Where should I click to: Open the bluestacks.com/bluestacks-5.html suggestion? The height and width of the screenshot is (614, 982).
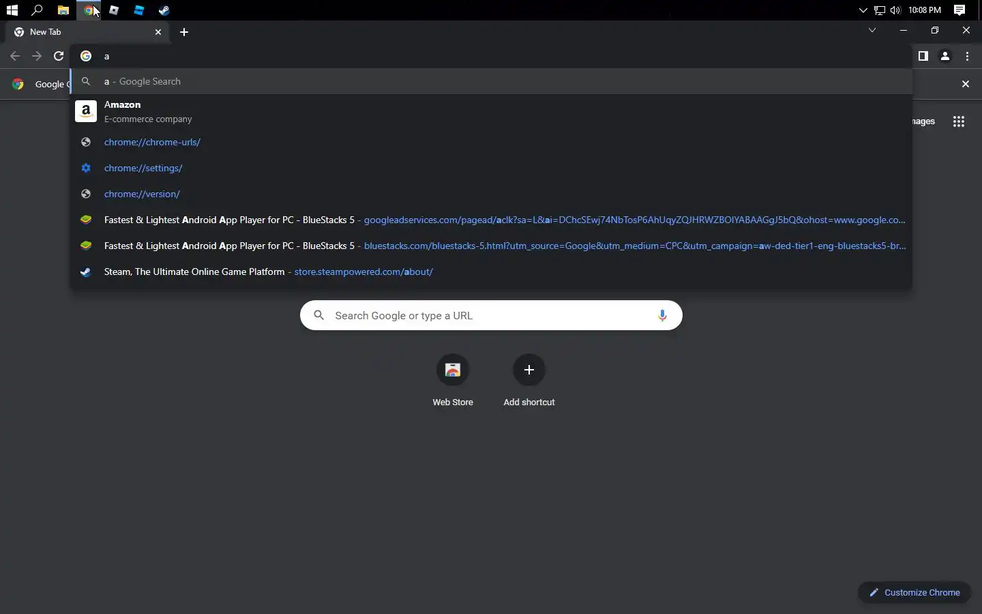point(491,246)
